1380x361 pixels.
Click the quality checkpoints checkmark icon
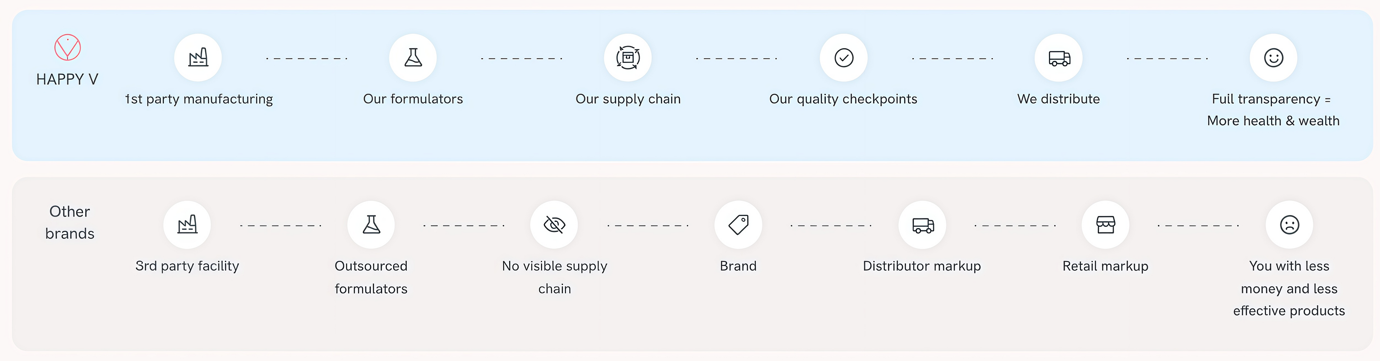coord(844,58)
